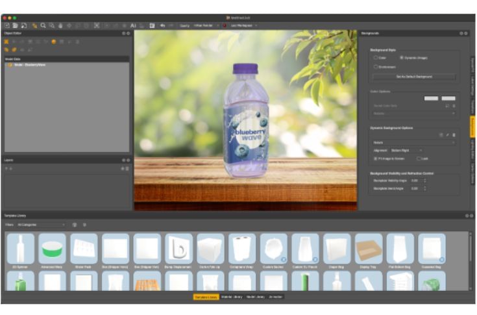The width and height of the screenshot is (477, 315).
Task: Choose the Environment background style option
Action: 376,67
